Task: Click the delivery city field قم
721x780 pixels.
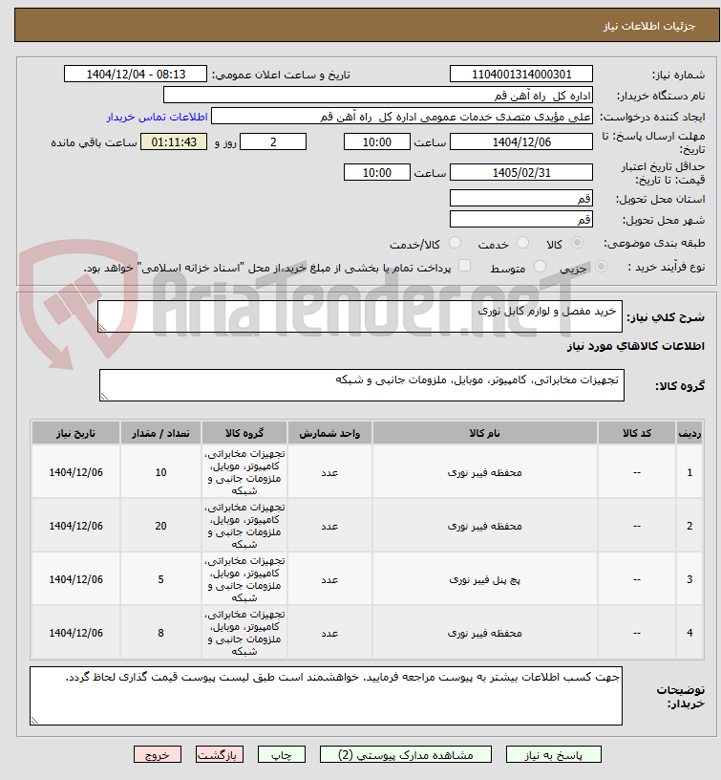Action: click(521, 219)
